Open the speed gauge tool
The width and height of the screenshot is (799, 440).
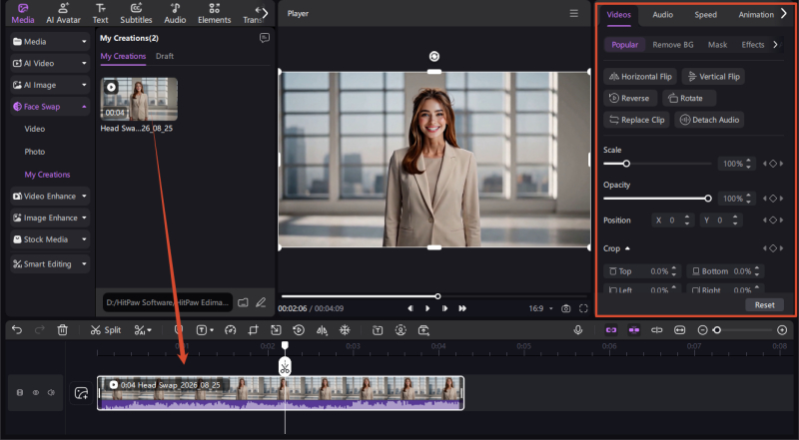(231, 330)
